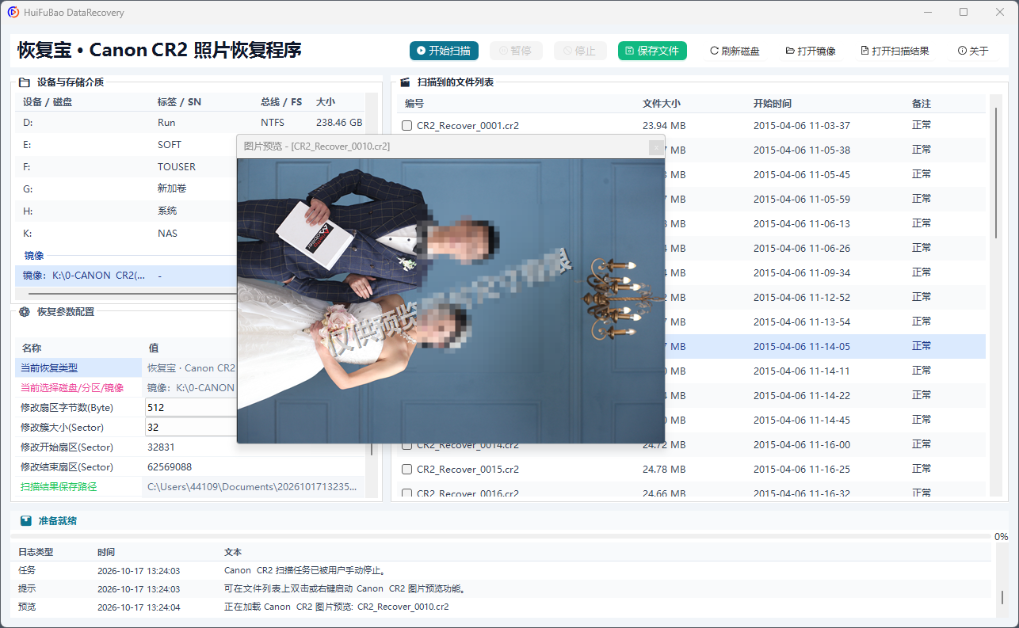
Task: Refresh the disk list with 刷新磁盘
Action: (x=734, y=51)
